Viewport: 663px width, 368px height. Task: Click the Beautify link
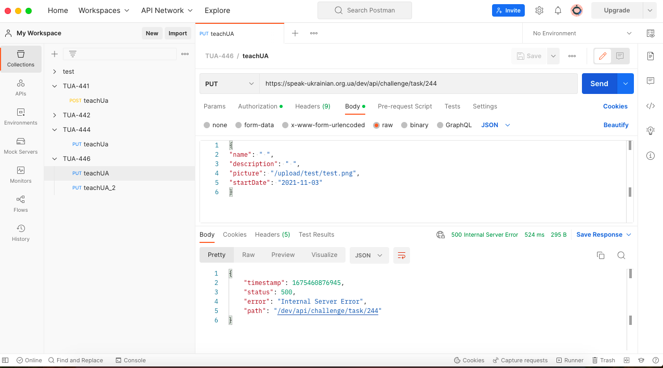point(616,125)
